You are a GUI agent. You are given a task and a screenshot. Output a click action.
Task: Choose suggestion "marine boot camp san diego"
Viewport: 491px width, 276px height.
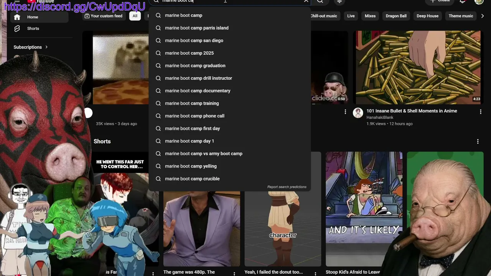[229, 41]
